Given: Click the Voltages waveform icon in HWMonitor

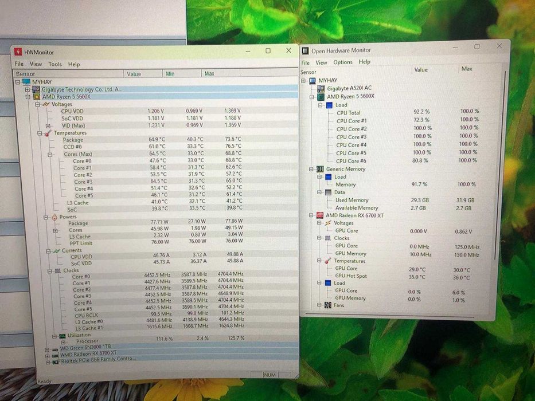Looking at the screenshot, I should [x=46, y=104].
